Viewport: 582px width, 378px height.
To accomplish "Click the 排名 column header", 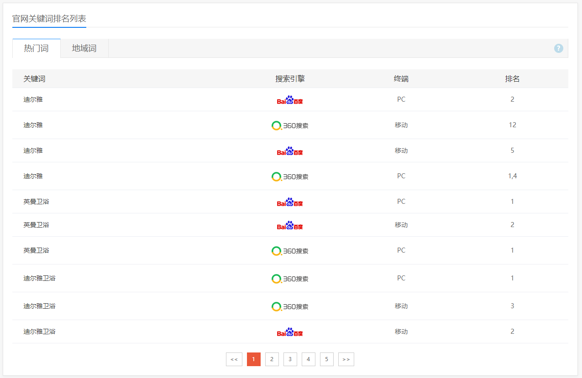I will 512,79.
